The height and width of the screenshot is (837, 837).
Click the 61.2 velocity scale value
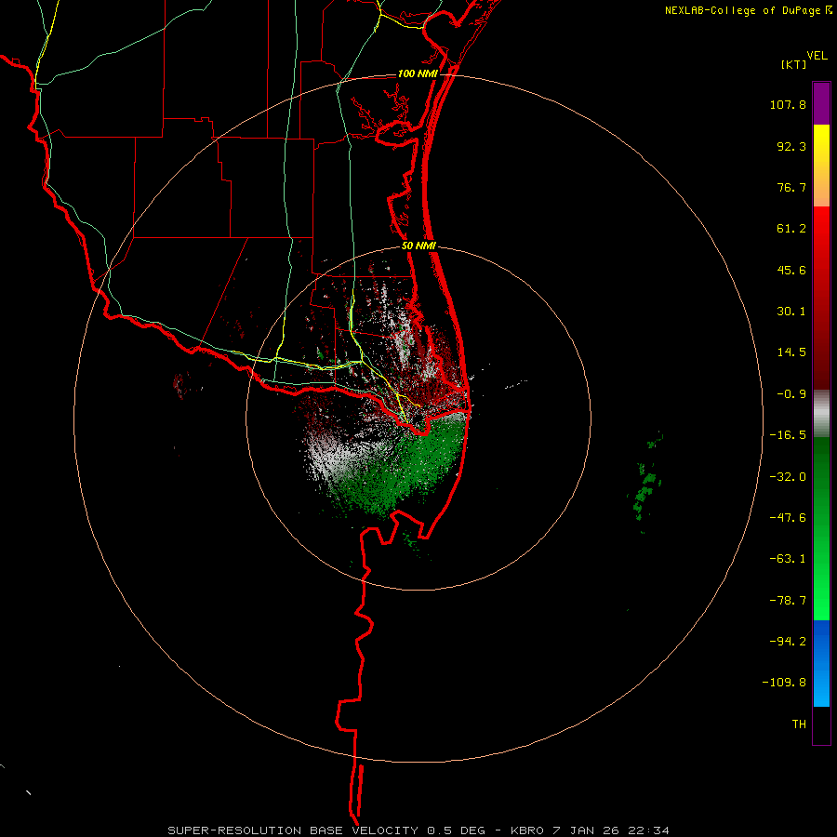pyautogui.click(x=791, y=229)
